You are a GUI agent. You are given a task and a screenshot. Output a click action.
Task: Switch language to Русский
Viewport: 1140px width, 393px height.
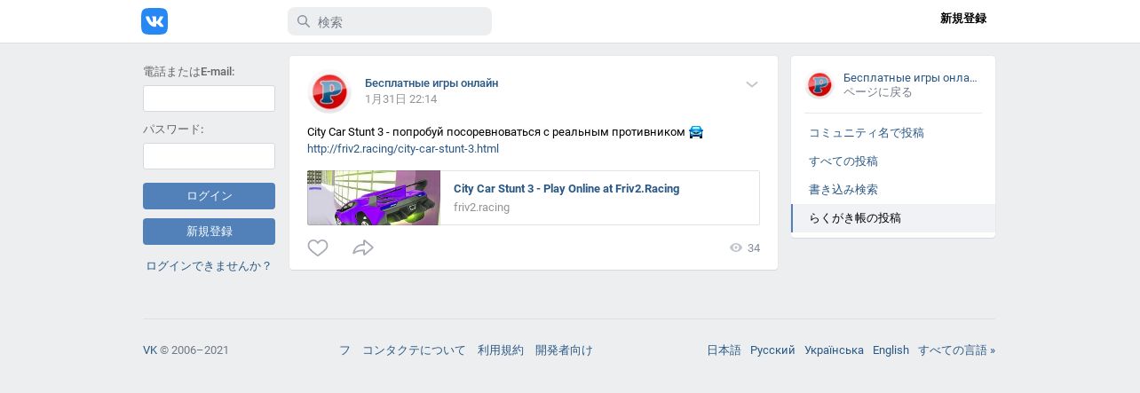(x=772, y=350)
